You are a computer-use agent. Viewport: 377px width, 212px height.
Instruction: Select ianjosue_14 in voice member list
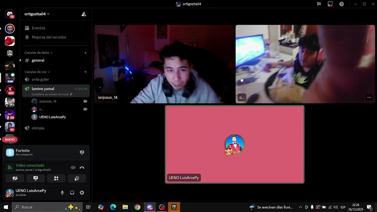59,101
